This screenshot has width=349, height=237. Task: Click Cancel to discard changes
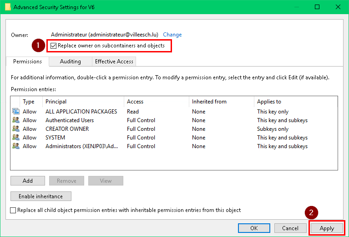coord(290,228)
